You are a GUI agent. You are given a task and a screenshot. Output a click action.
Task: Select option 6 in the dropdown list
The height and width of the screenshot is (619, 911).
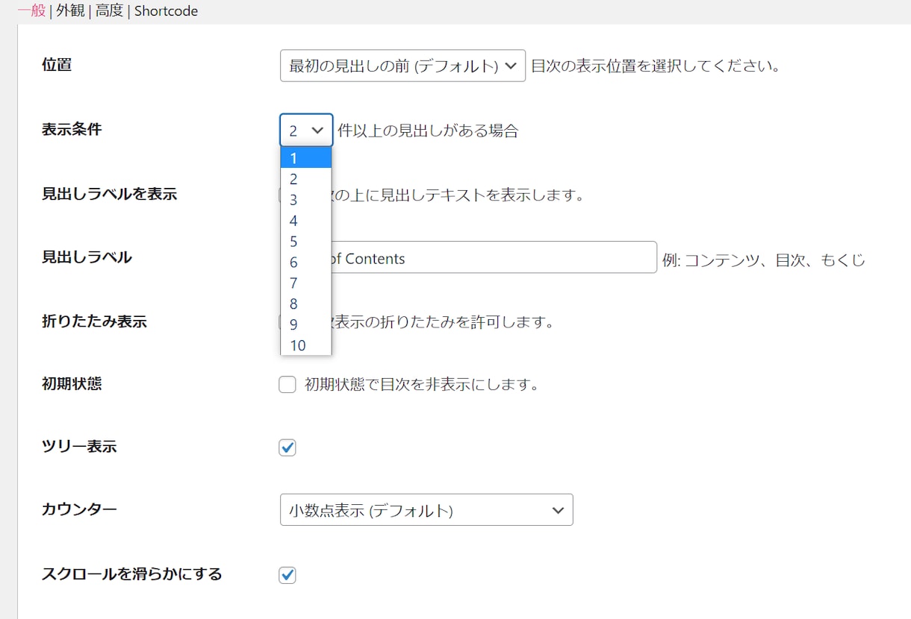coord(306,263)
